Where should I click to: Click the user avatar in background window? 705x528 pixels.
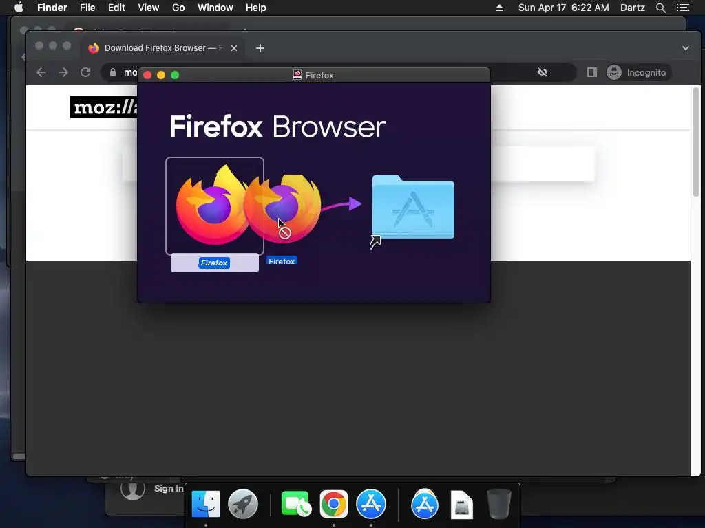pos(133,489)
